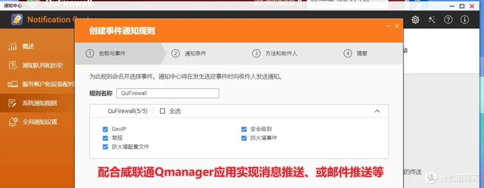Click the 服务帐户和设备配对 devices icon

tap(13, 84)
